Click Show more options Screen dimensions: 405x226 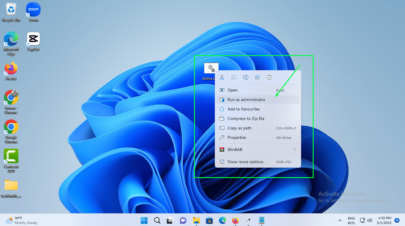tap(245, 162)
